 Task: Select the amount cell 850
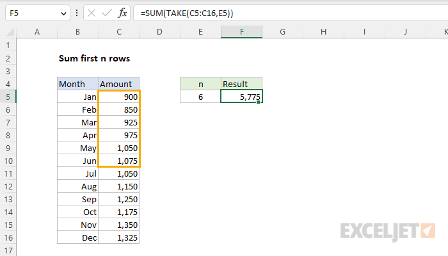tap(119, 109)
